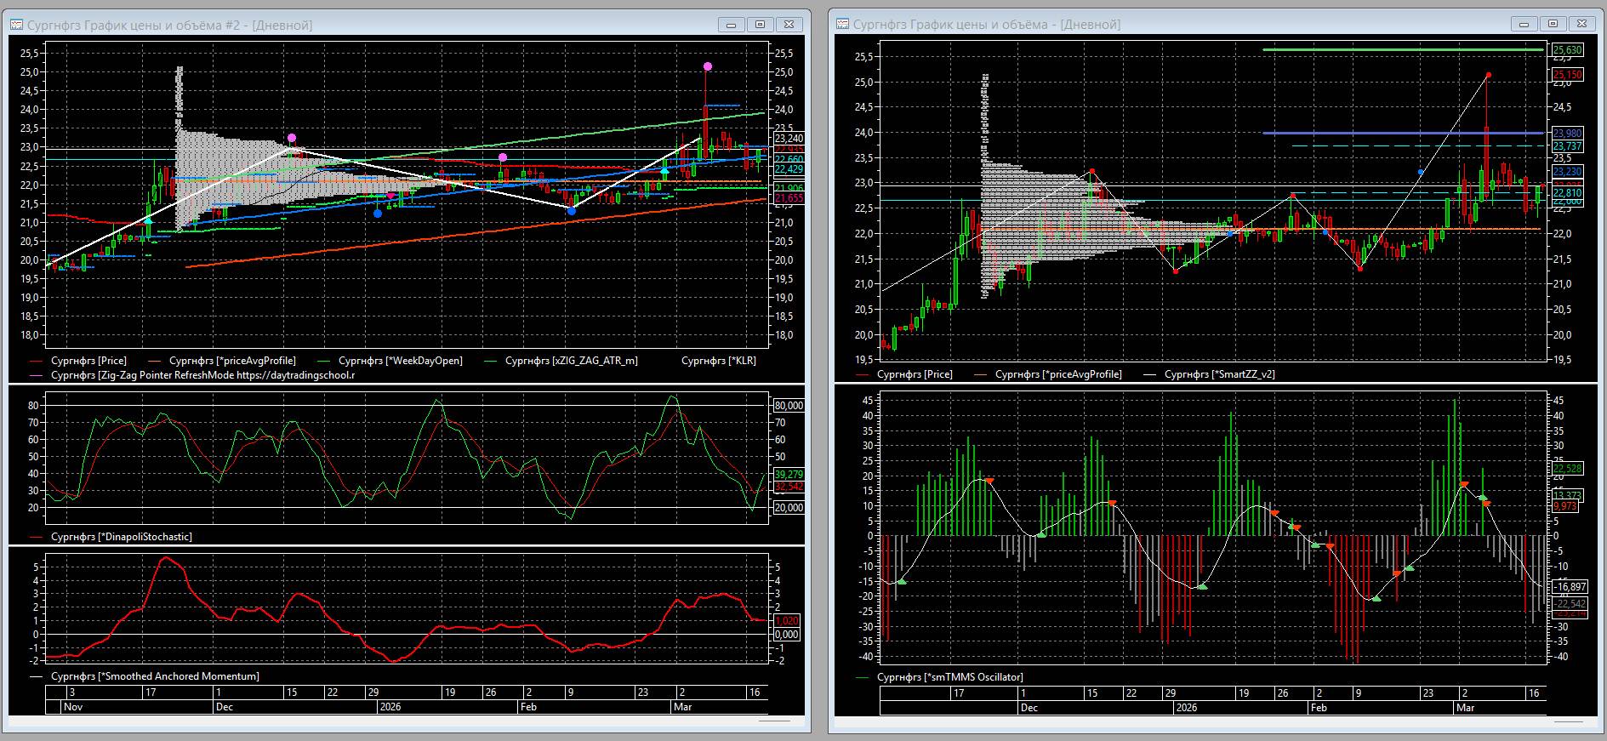This screenshot has width=1607, height=741.
Task: Open the Zig-Zag Pointer RefreshMode legend entry
Action: (202, 375)
